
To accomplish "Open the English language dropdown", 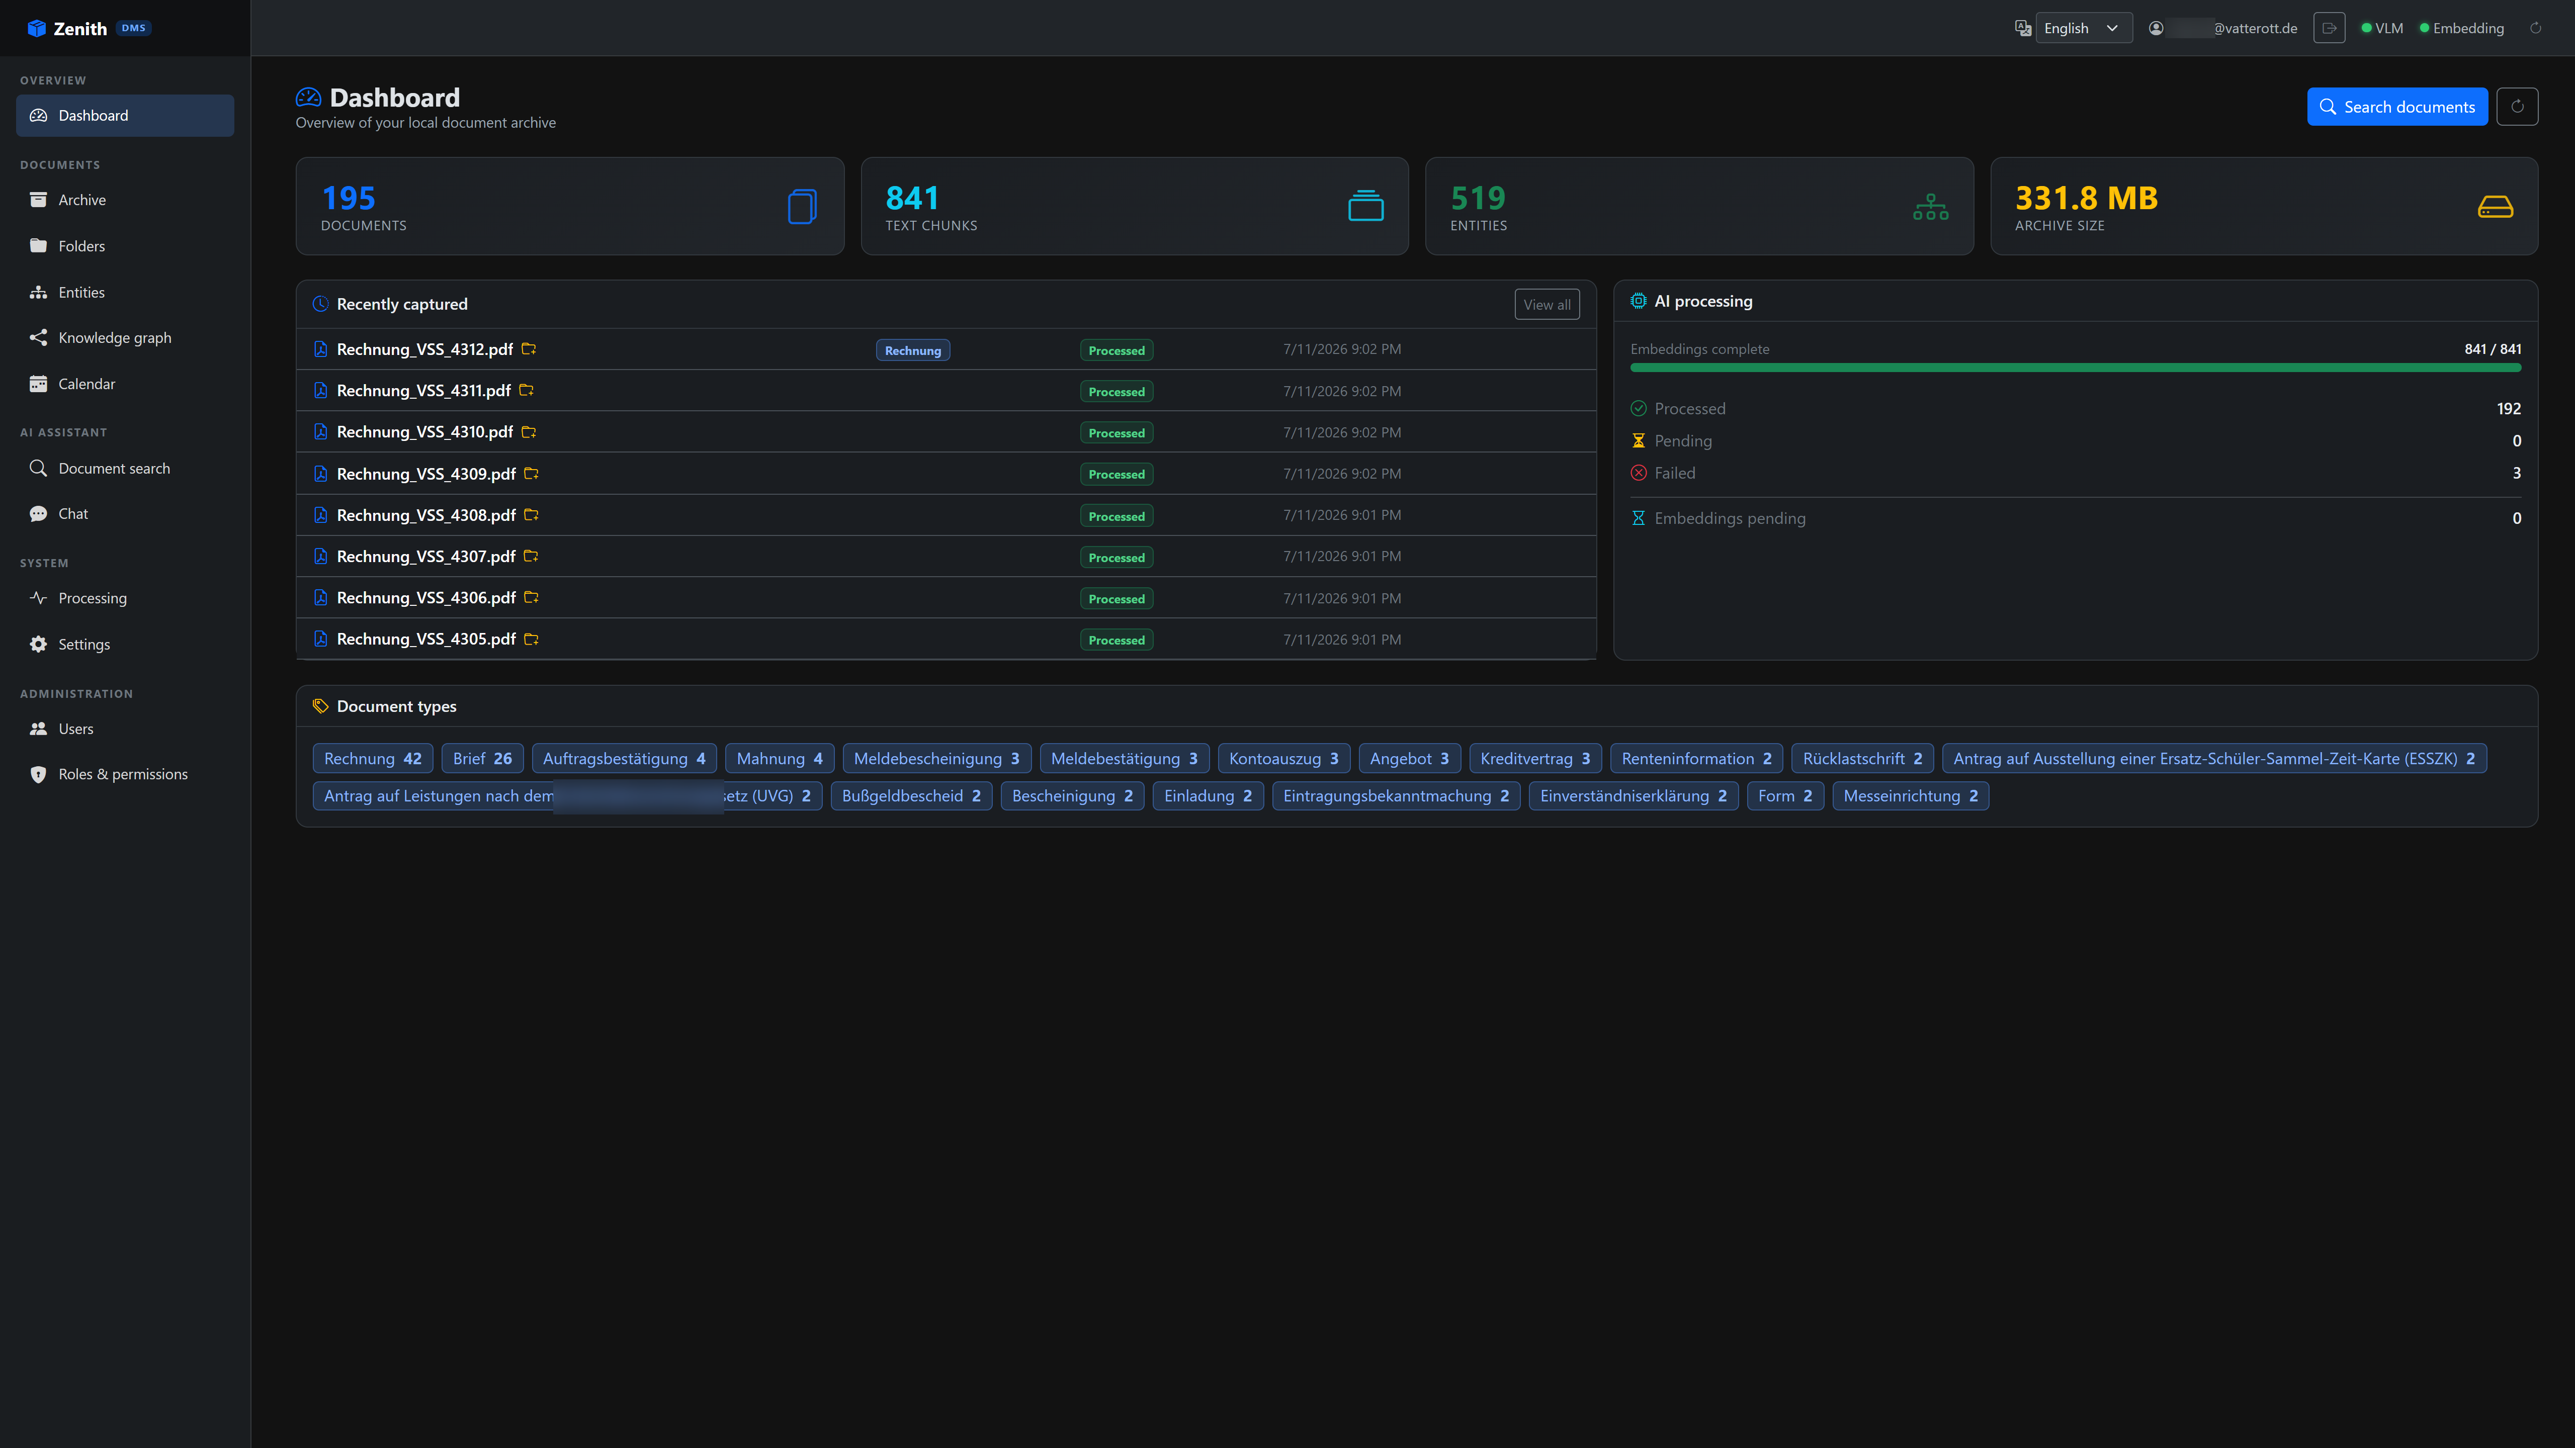I will click(2083, 28).
